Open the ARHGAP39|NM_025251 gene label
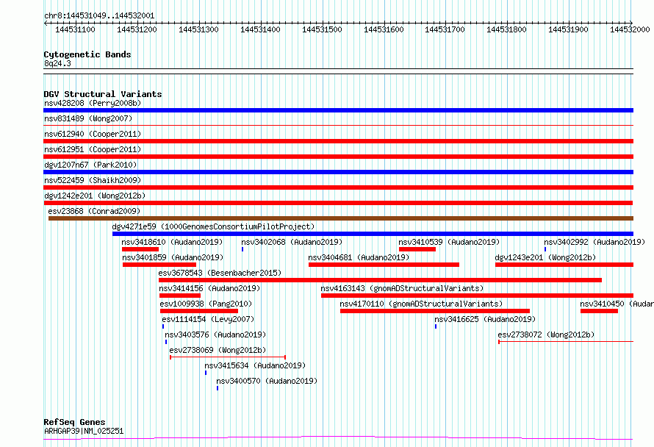This screenshot has width=654, height=447. [x=84, y=431]
